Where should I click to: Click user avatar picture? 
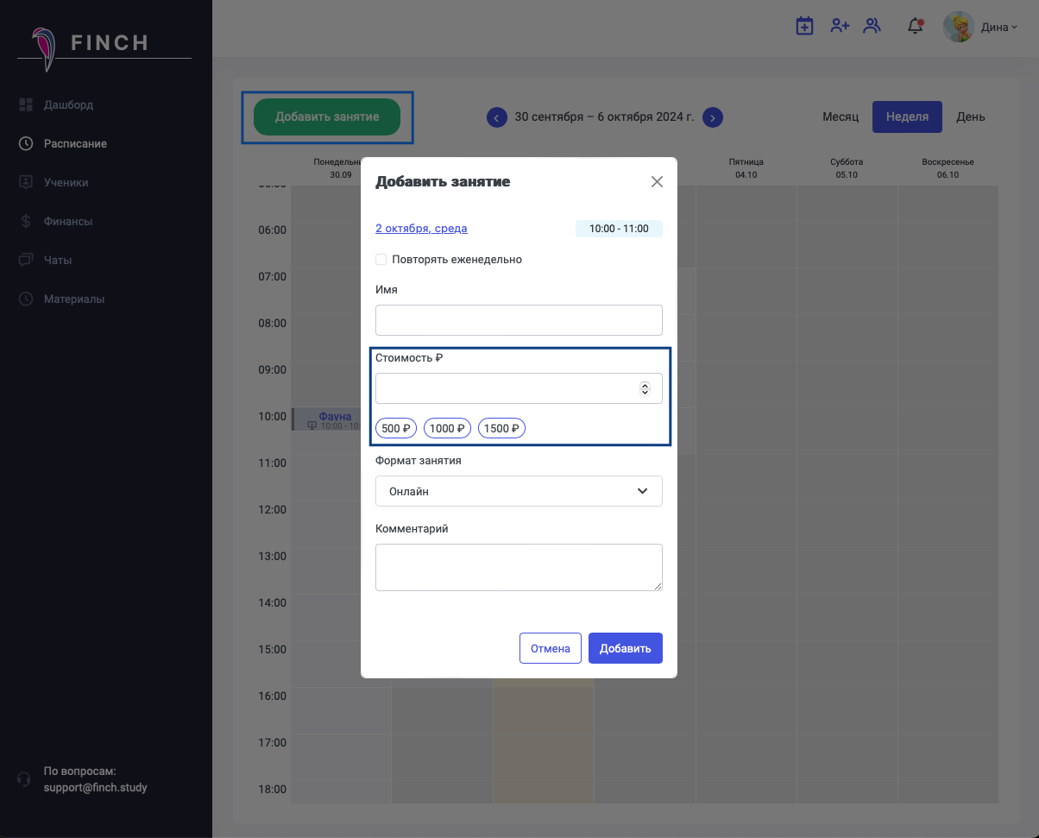959,27
